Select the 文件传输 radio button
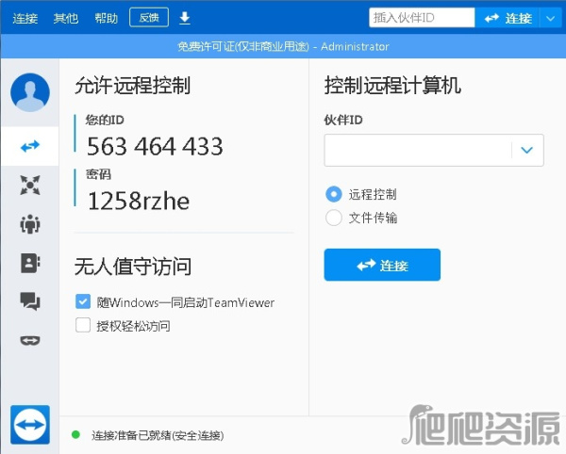This screenshot has width=566, height=454. click(x=334, y=218)
